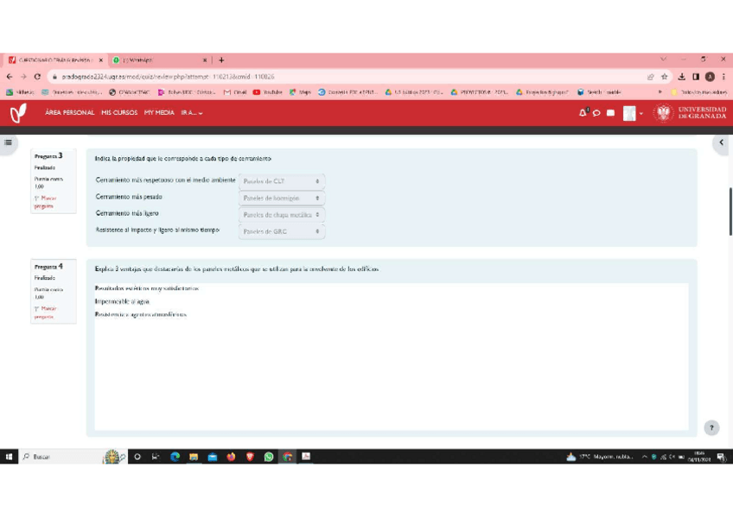733x517 pixels.
Task: Click inside the question 4 answer text area
Action: (392, 356)
